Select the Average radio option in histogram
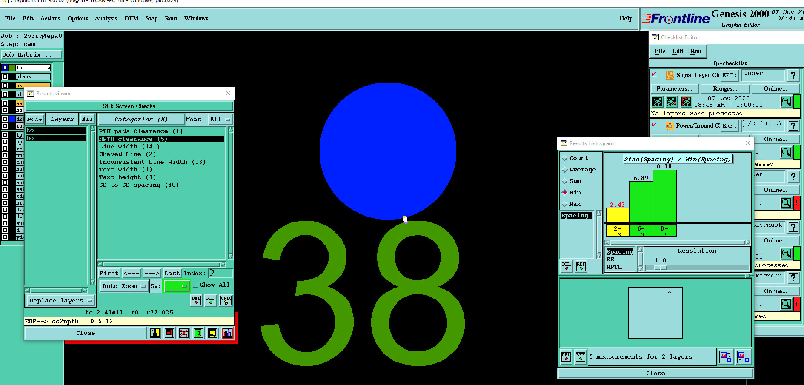 pyautogui.click(x=565, y=170)
